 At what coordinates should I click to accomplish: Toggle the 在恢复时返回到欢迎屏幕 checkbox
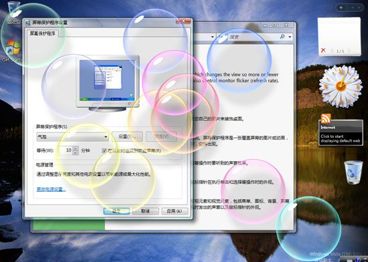104,150
